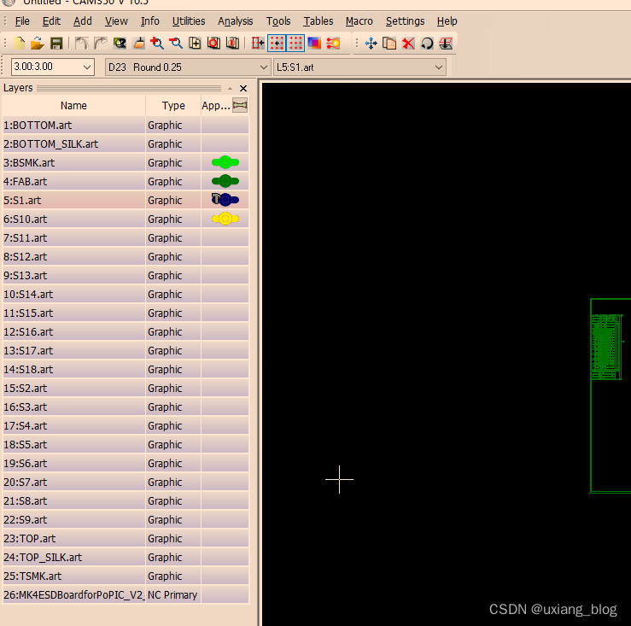Open the File menu
The image size is (631, 626).
[22, 21]
